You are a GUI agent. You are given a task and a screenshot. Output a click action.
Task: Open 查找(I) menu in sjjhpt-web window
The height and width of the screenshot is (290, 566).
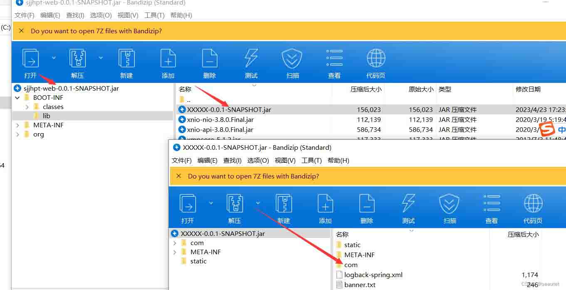click(75, 15)
